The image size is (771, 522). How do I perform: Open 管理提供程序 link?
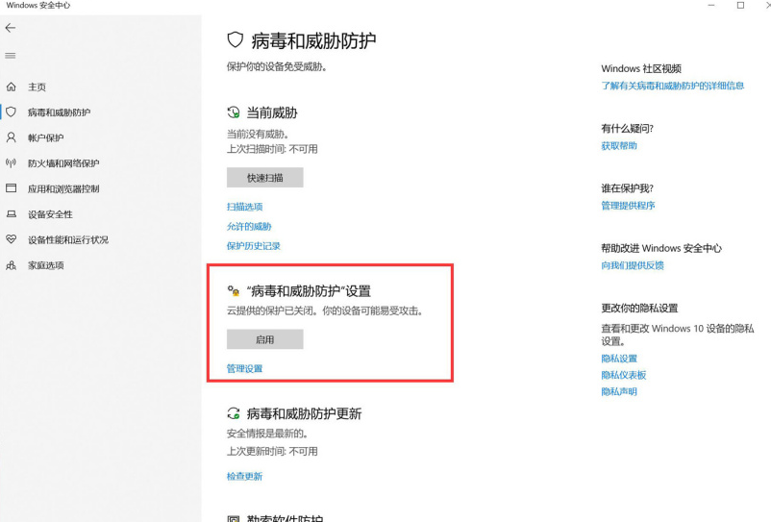point(628,206)
